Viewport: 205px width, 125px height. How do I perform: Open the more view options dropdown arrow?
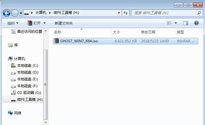(x=176, y=23)
